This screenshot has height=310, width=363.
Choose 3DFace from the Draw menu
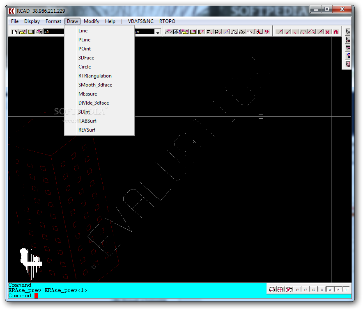pyautogui.click(x=99, y=58)
